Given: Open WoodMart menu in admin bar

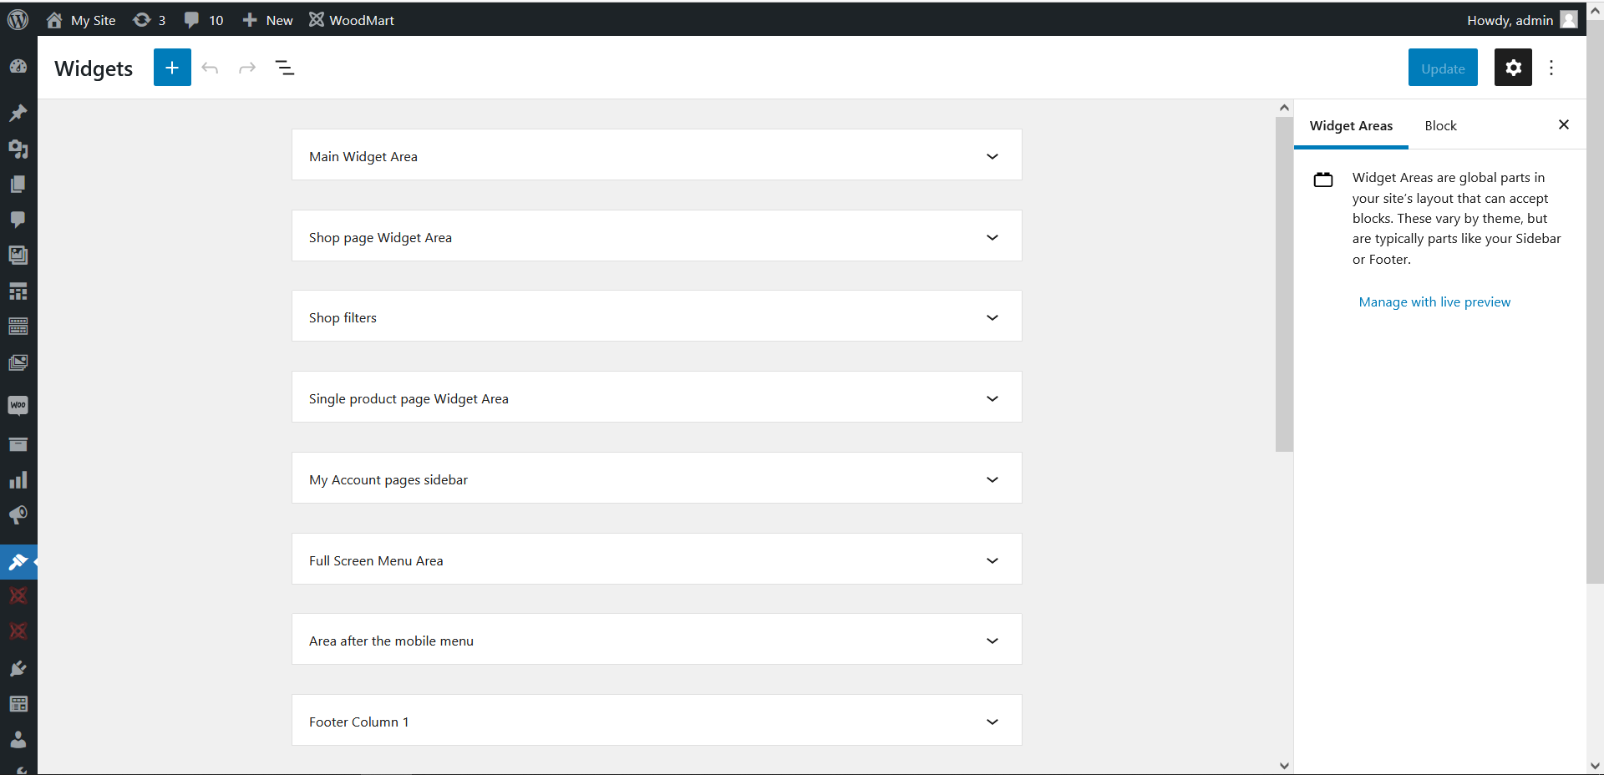Looking at the screenshot, I should 352,20.
